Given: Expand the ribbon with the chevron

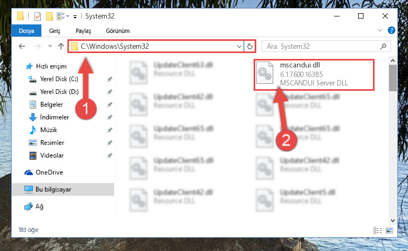Looking at the screenshot, I should [x=380, y=30].
